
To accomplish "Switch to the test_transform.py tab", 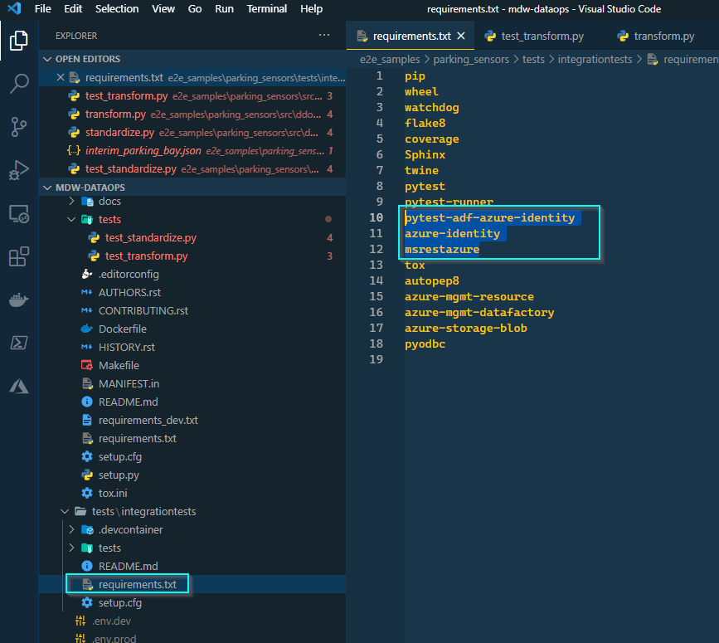I will (x=541, y=37).
